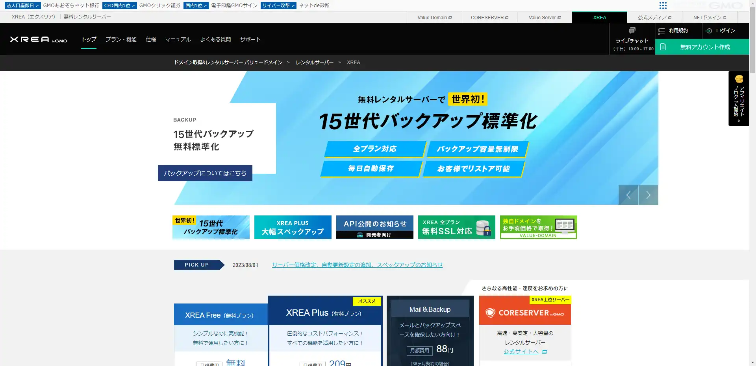Viewport: 756px width, 366px height.
Task: Open the マニュアル menu item
Action: point(178,39)
